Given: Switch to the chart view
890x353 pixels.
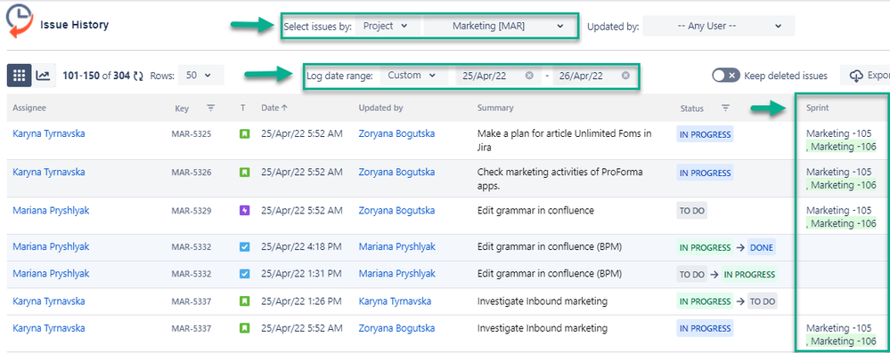Looking at the screenshot, I should pos(43,76).
